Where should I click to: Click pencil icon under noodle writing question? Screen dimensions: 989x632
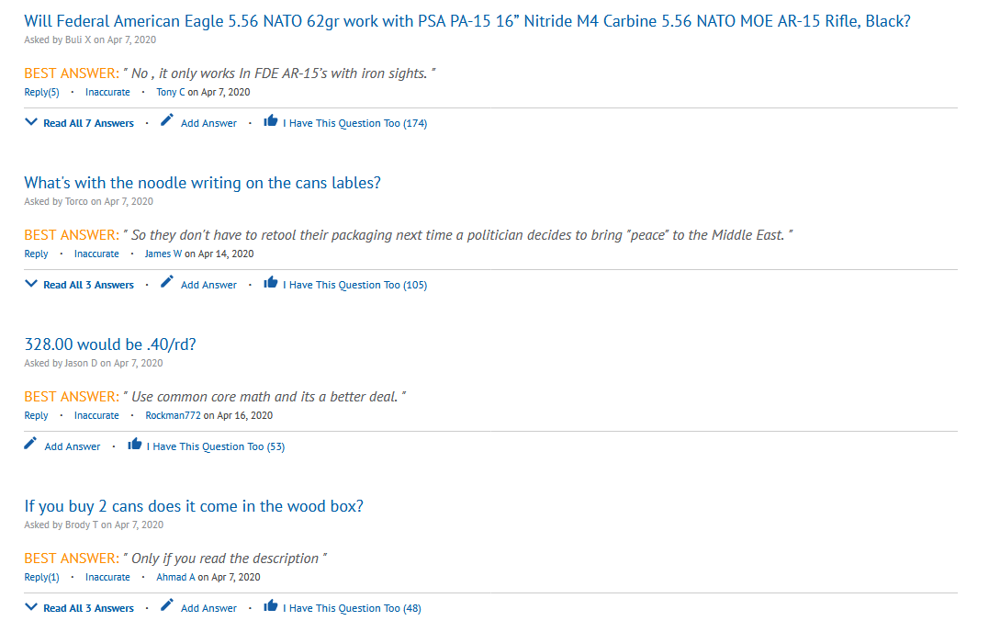click(x=166, y=282)
